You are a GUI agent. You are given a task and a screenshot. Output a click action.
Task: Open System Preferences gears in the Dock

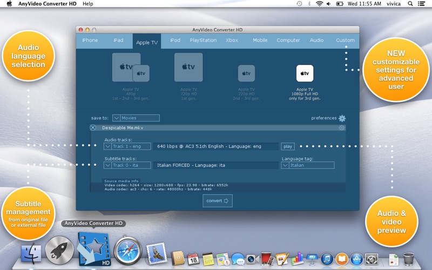pyautogui.click(x=372, y=259)
